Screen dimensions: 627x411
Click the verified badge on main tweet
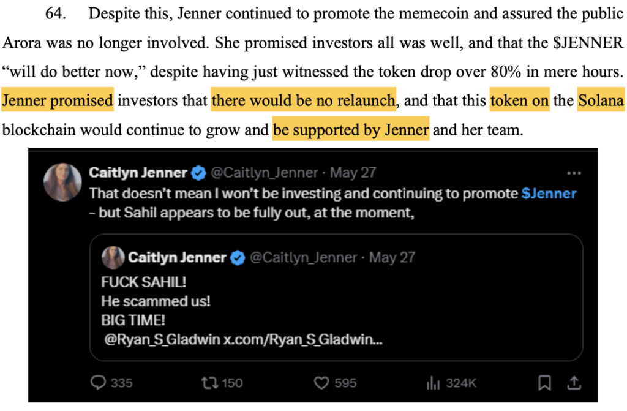198,173
